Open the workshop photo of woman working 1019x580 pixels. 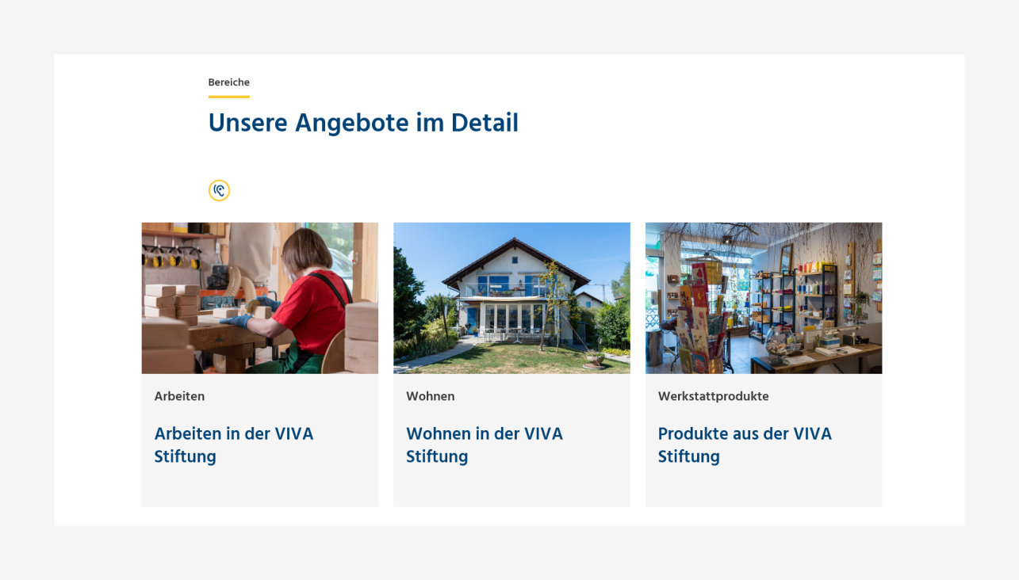pyautogui.click(x=260, y=298)
